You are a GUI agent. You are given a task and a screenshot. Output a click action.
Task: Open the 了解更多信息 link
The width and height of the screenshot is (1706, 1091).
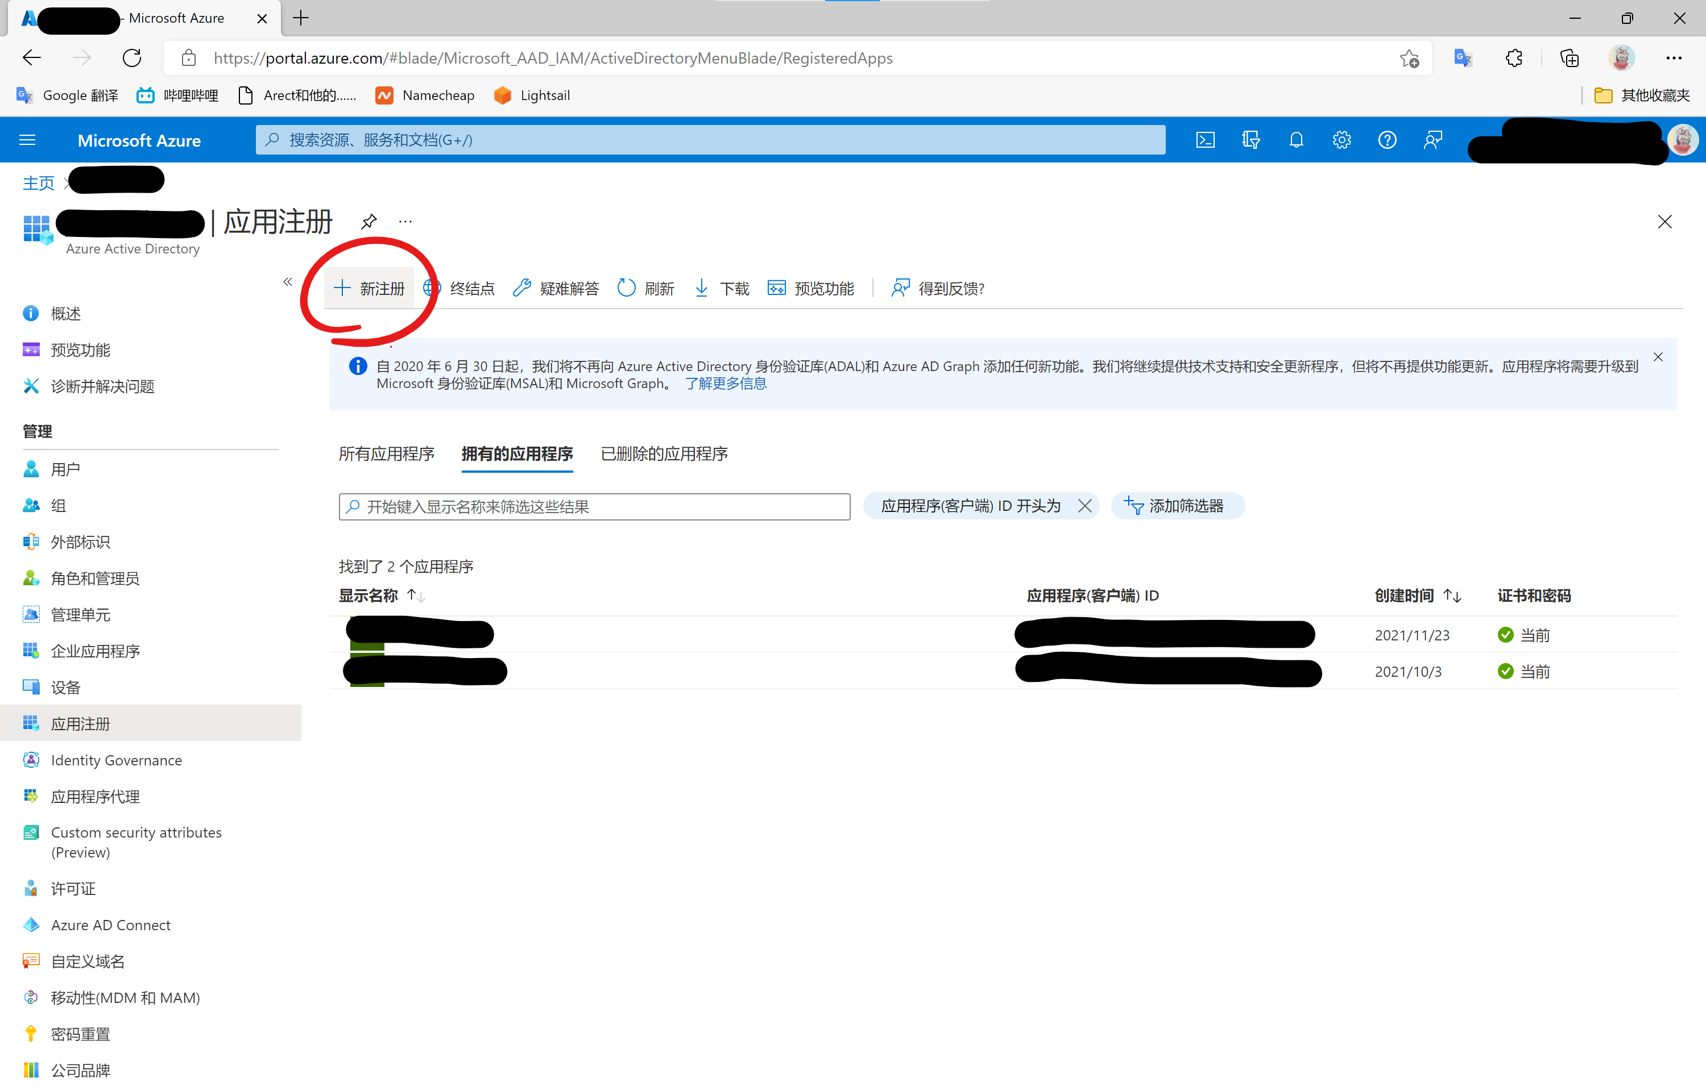pos(725,383)
